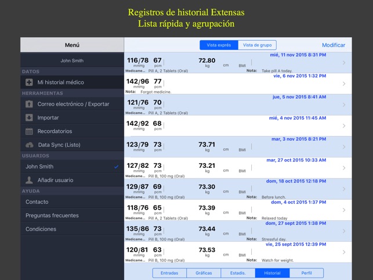
Task: Open chevron for 27 sept 2015 entry
Action: [344, 231]
